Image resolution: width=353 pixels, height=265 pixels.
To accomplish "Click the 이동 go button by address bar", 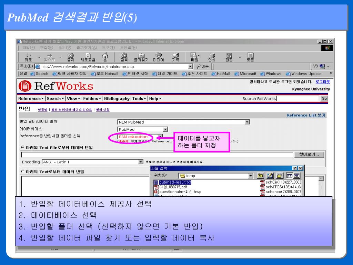I will pos(203,67).
